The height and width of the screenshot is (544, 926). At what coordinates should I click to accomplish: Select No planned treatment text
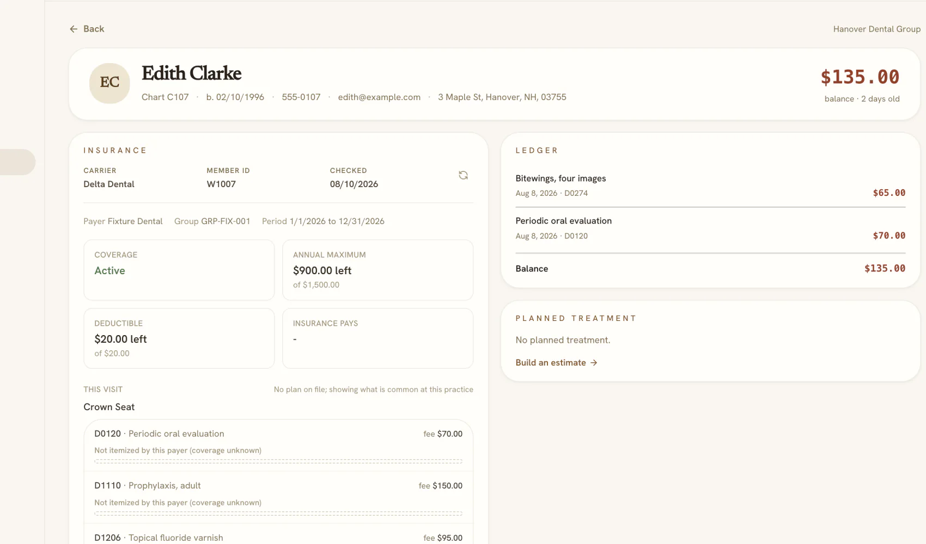(563, 340)
